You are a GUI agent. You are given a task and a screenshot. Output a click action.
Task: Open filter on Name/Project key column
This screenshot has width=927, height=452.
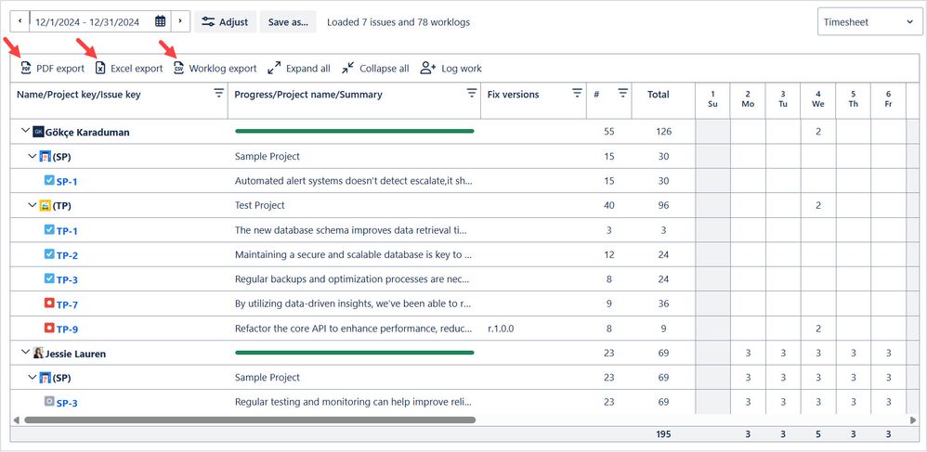click(x=218, y=94)
